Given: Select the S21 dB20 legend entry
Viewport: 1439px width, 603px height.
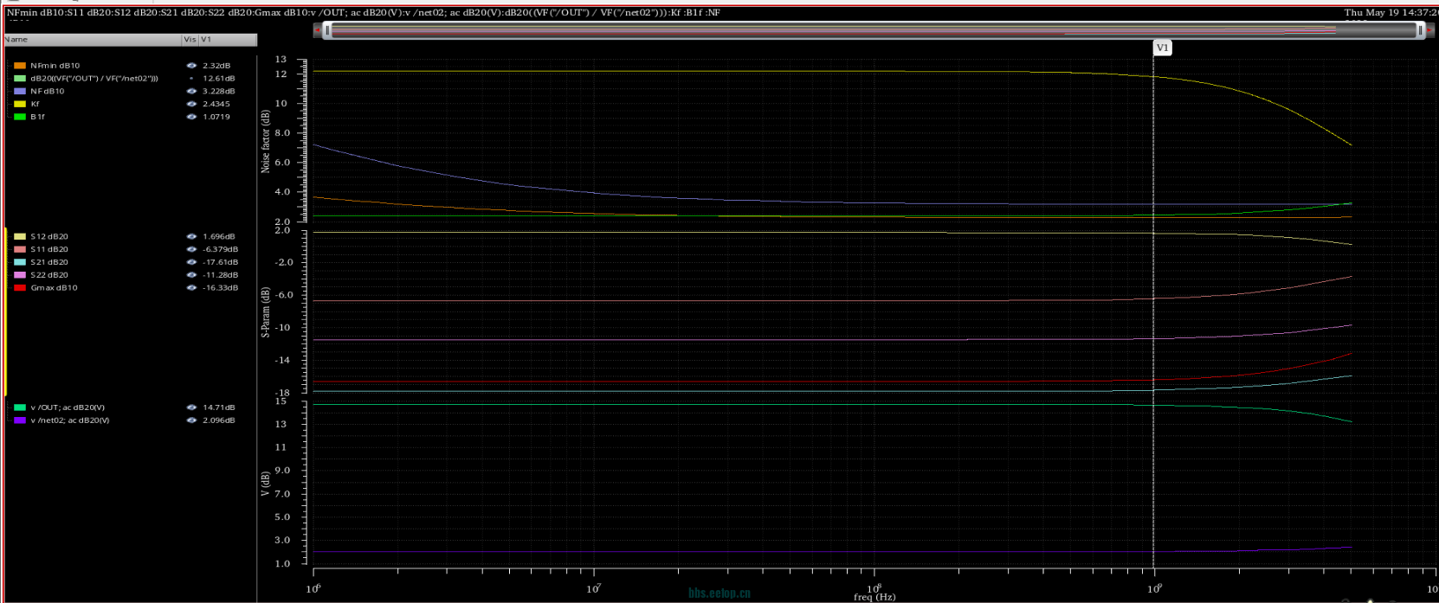Looking at the screenshot, I should click(49, 262).
